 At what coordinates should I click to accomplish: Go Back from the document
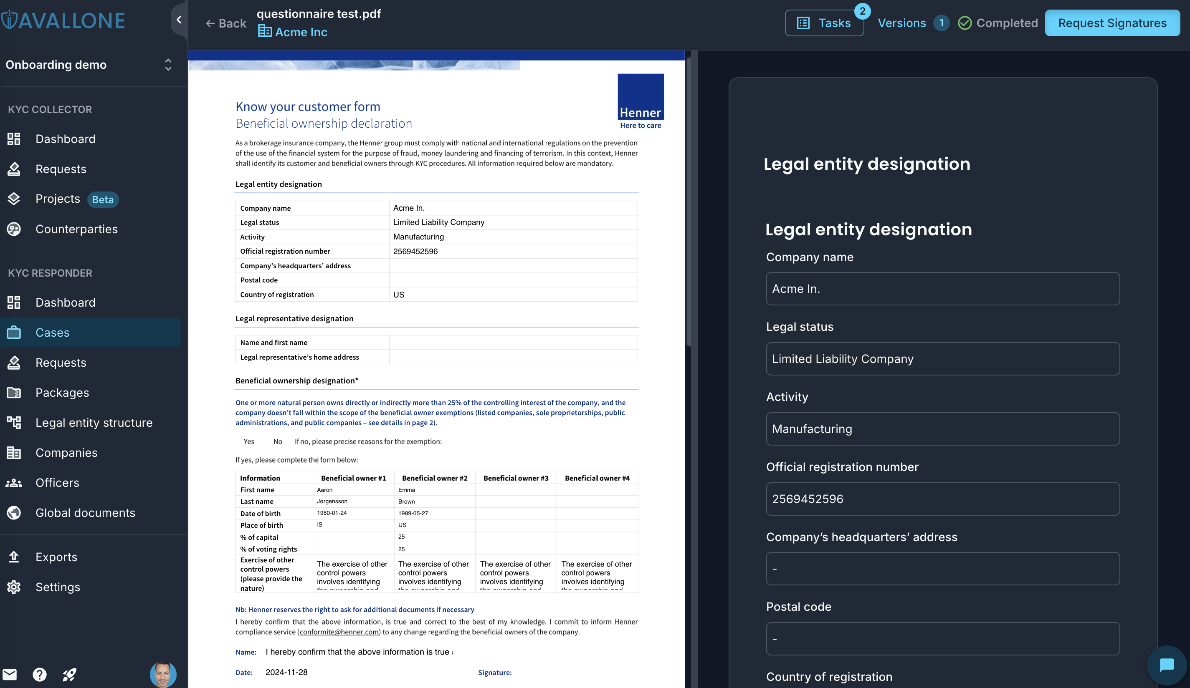coord(226,23)
